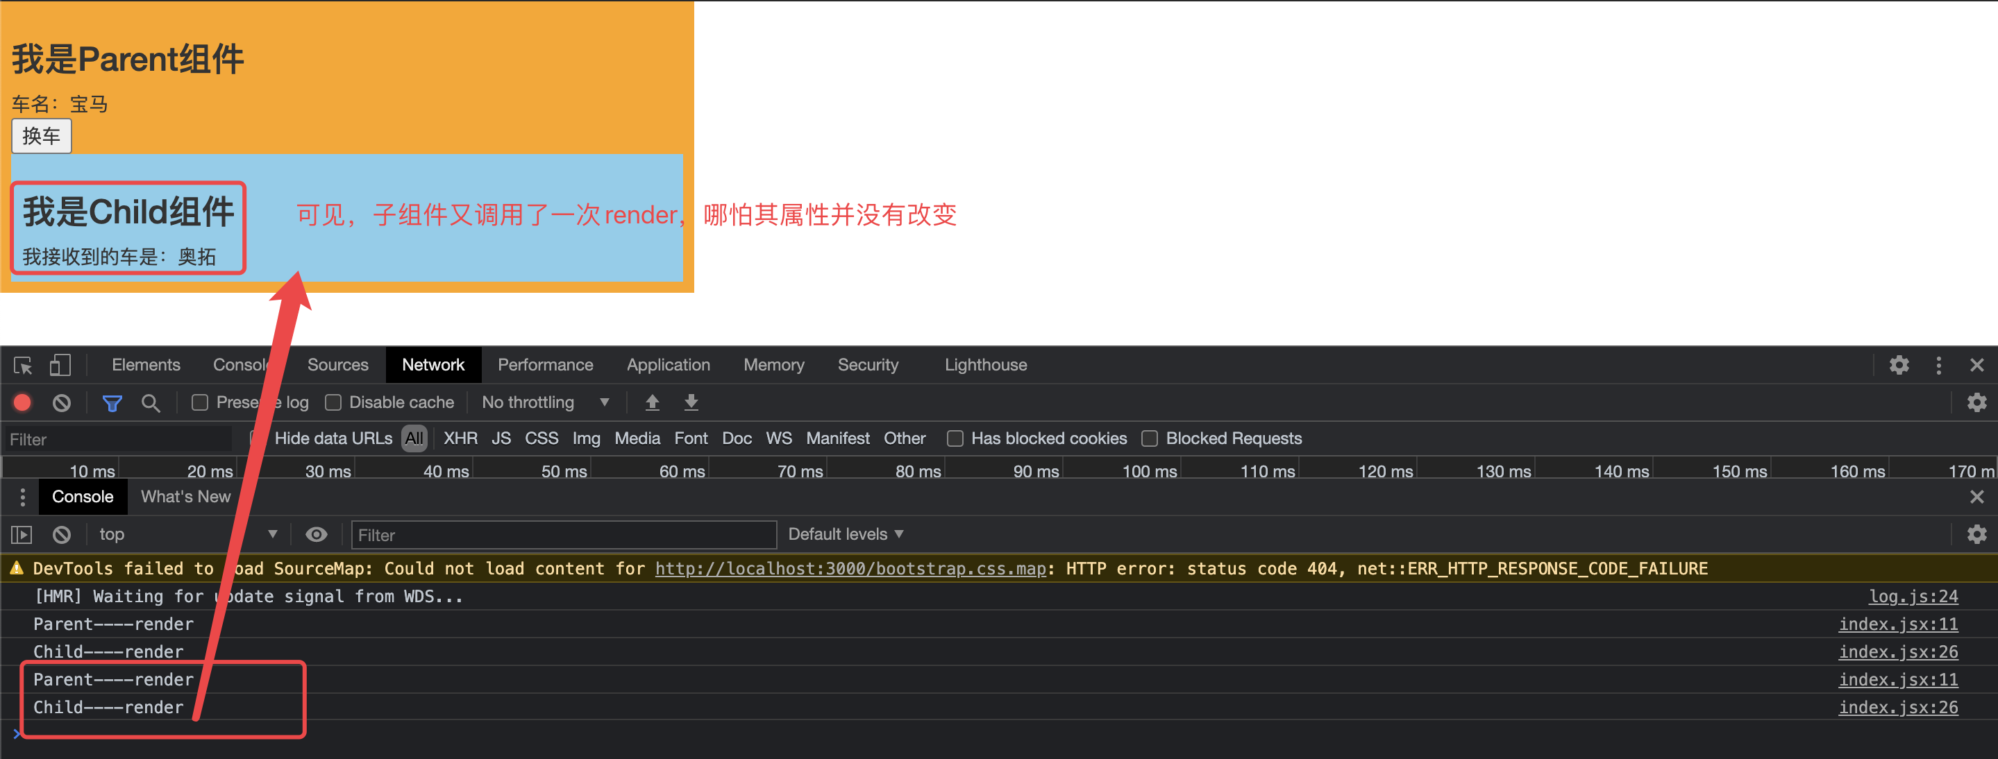This screenshot has width=1998, height=759.
Task: Enable the Disable cache checkbox
Action: tap(333, 402)
